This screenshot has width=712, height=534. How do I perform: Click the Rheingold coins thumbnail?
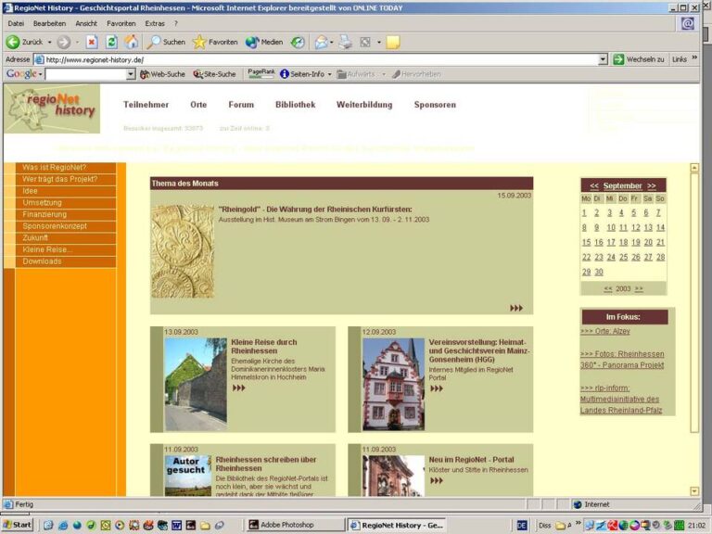(x=183, y=251)
